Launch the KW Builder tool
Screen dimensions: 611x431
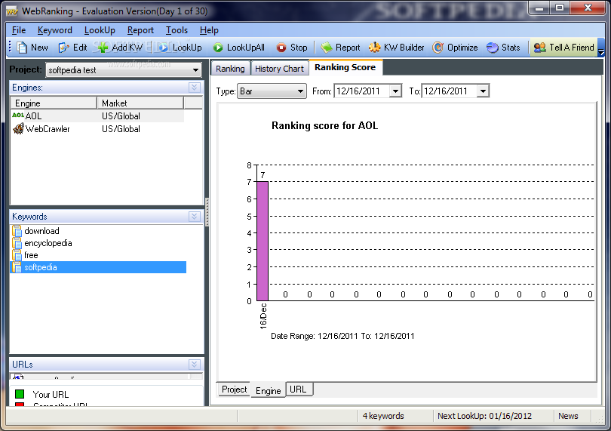click(x=396, y=48)
